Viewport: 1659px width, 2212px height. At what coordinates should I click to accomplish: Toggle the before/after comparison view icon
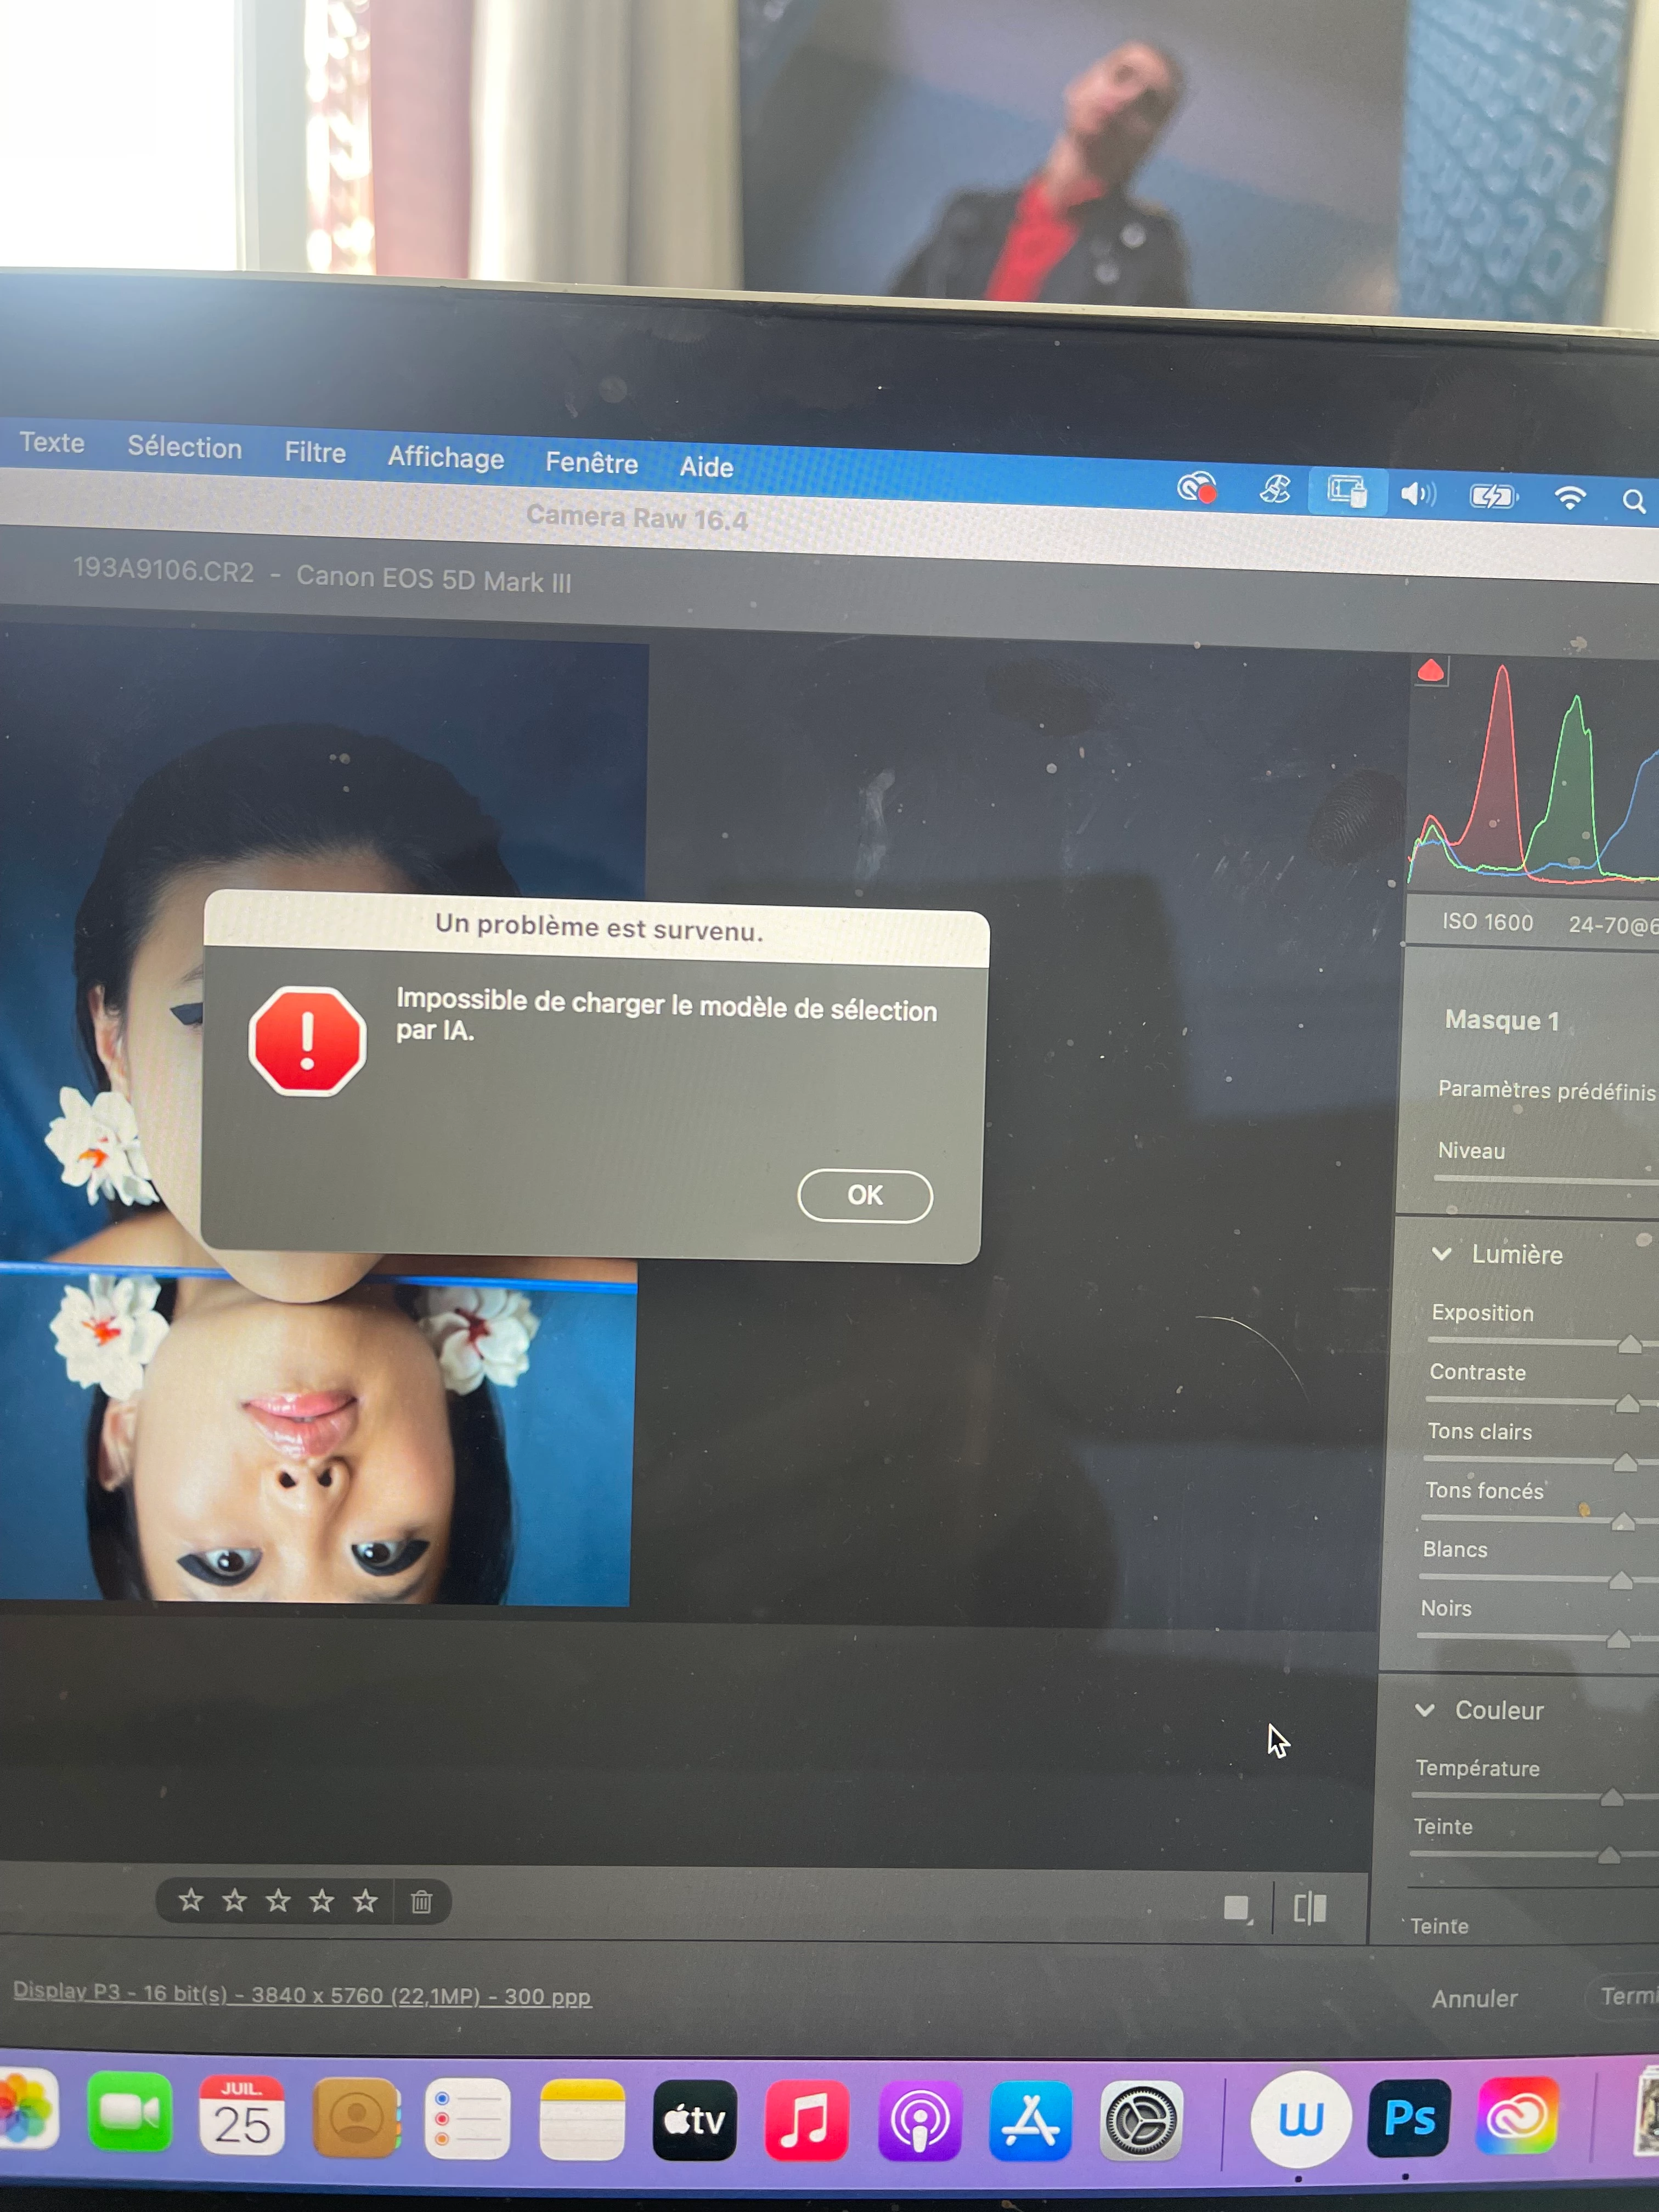1309,1908
